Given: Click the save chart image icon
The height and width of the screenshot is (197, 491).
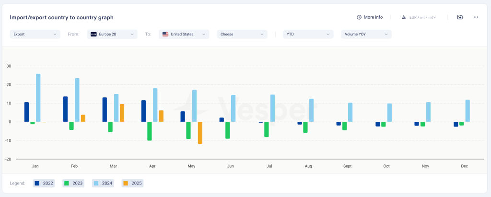Looking at the screenshot, I should [460, 17].
